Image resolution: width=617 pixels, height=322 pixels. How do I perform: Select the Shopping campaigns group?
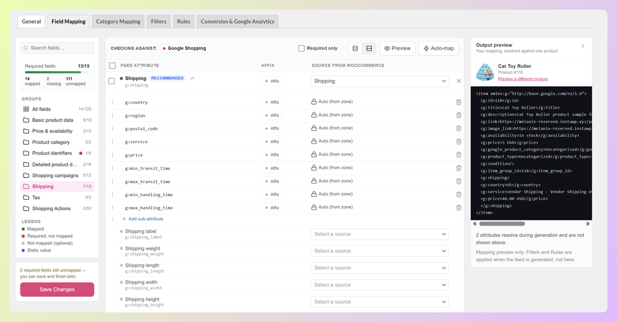(57, 175)
